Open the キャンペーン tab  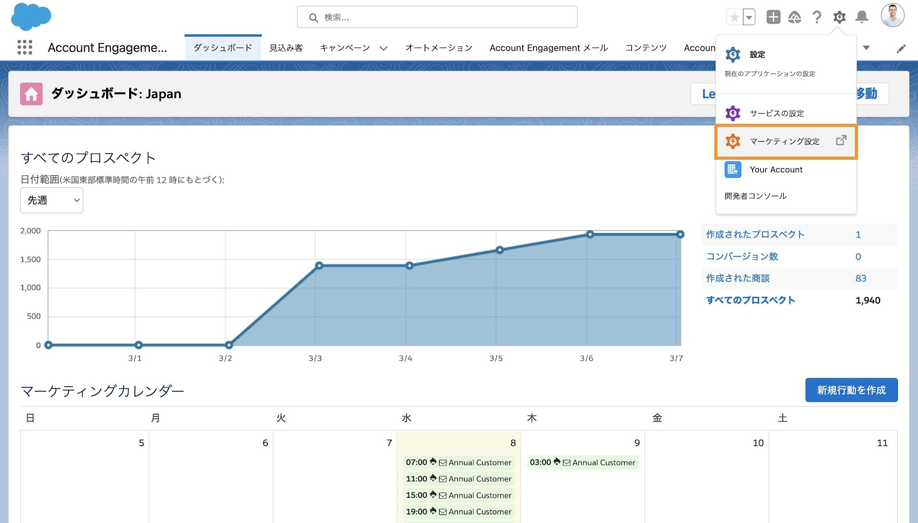pos(345,48)
